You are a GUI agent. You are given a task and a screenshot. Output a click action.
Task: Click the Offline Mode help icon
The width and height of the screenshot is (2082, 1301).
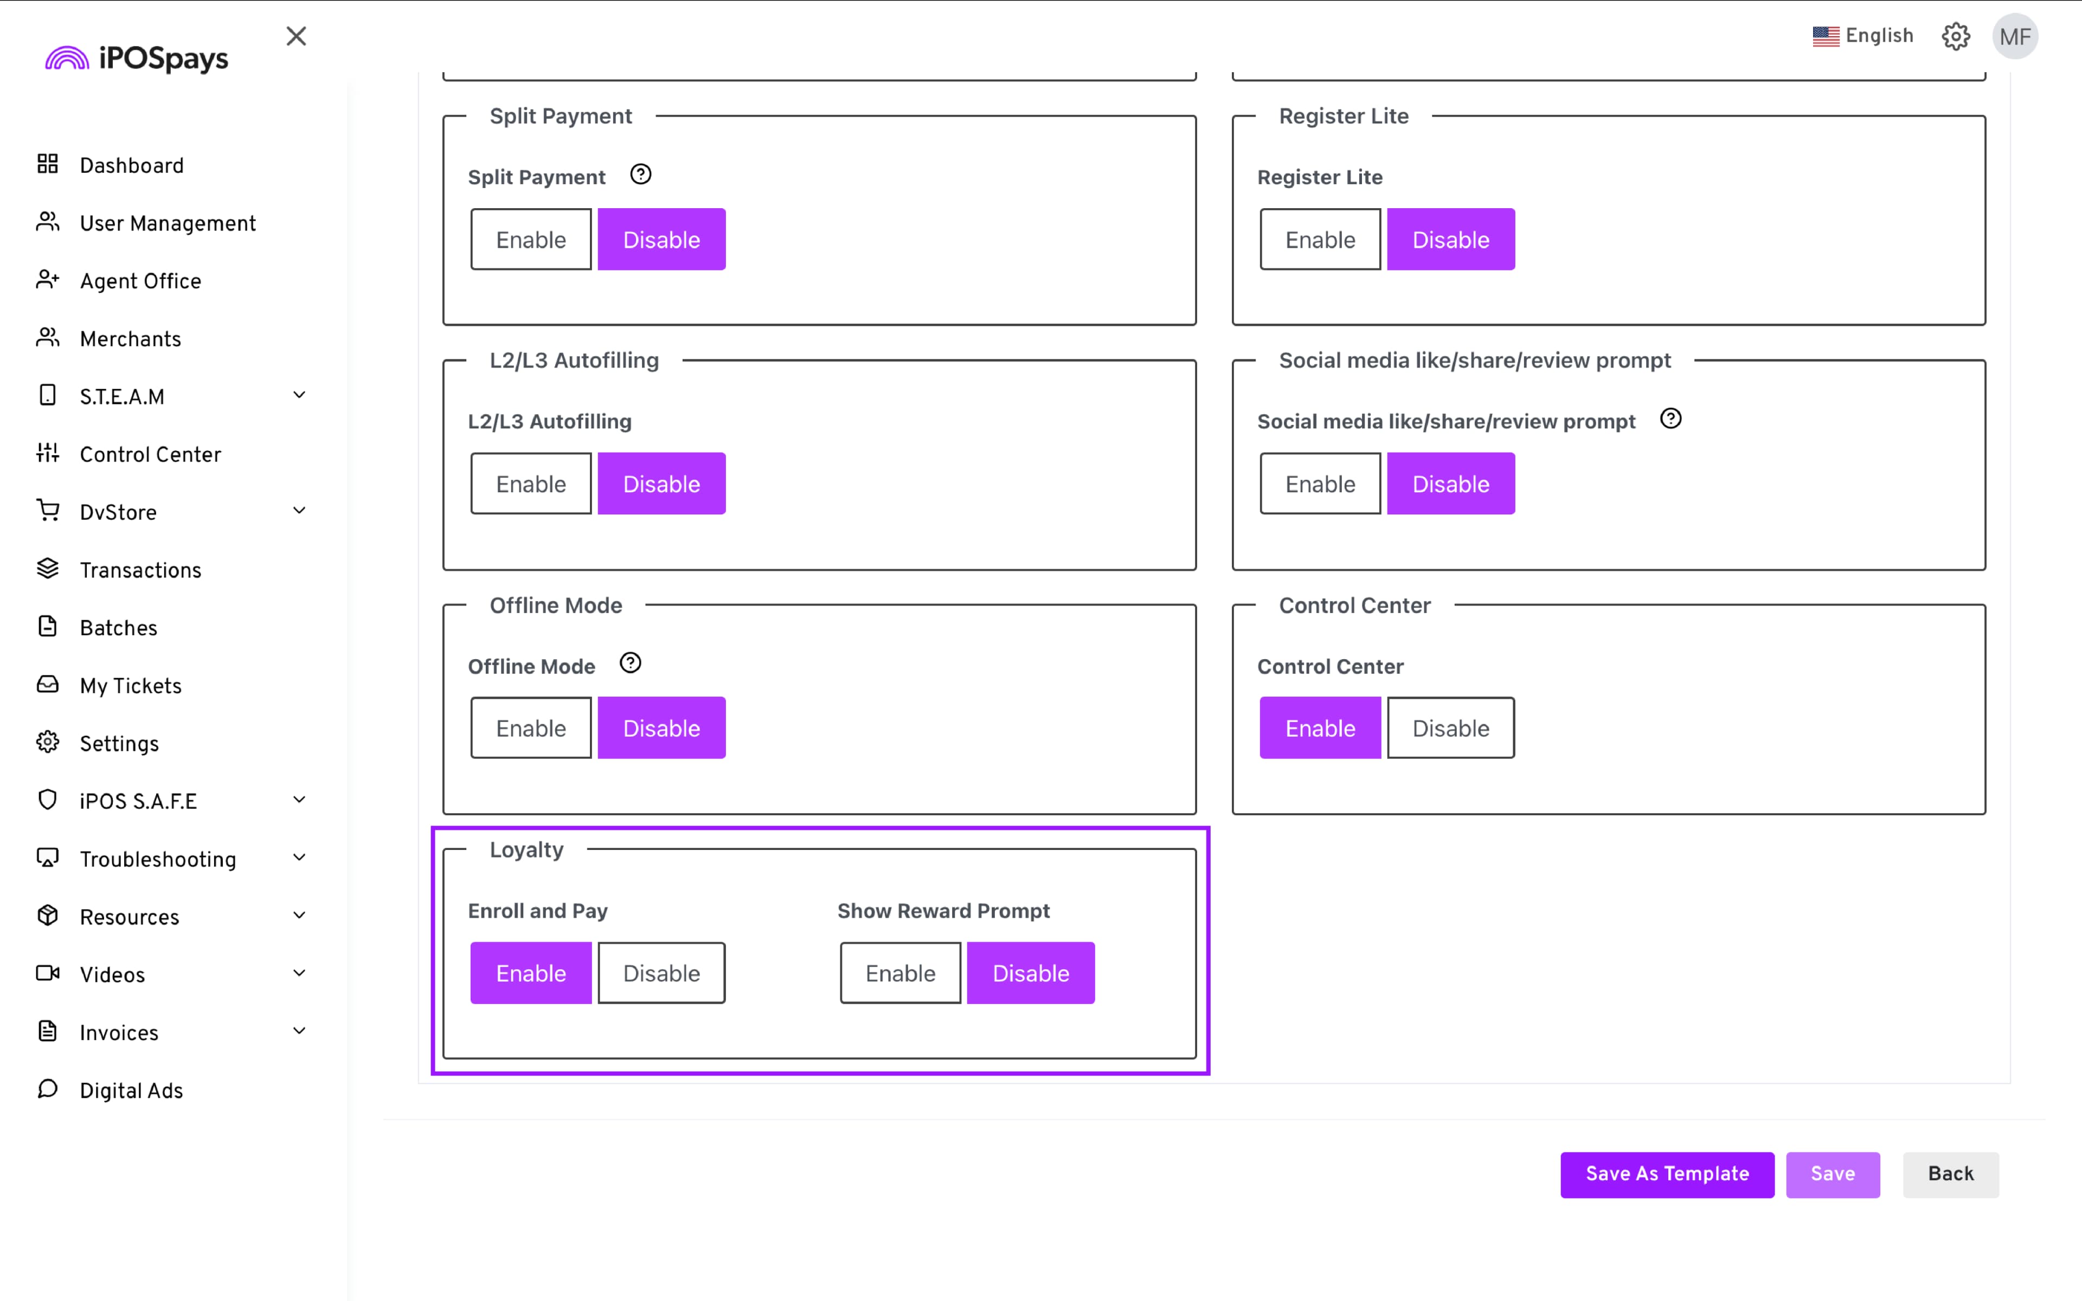pyautogui.click(x=631, y=664)
